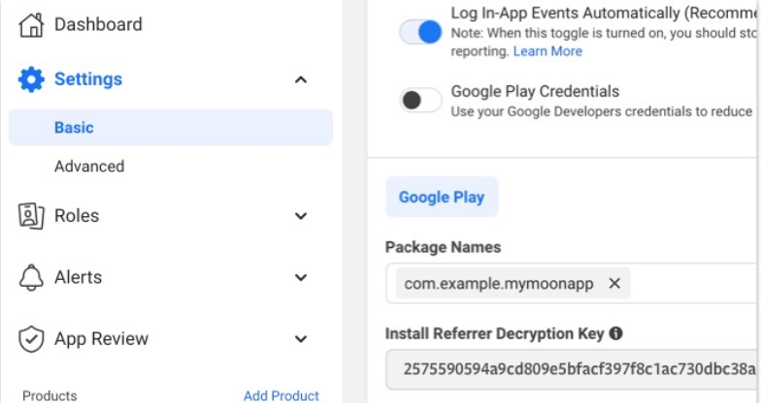The height and width of the screenshot is (403, 761).
Task: Click info icon beside Install Referrer Decryption Key
Action: tap(615, 333)
